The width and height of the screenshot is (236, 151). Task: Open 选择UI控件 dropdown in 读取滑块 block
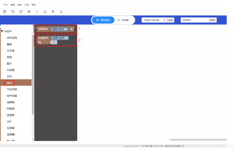60,29
